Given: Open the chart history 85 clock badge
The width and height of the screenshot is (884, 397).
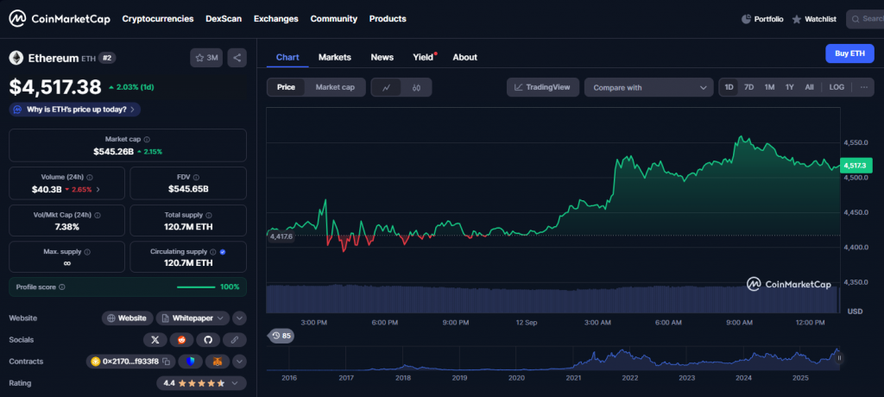Looking at the screenshot, I should pyautogui.click(x=281, y=336).
